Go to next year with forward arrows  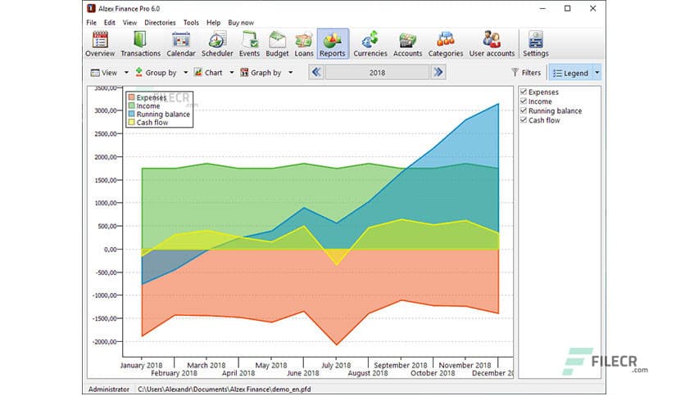(x=438, y=73)
